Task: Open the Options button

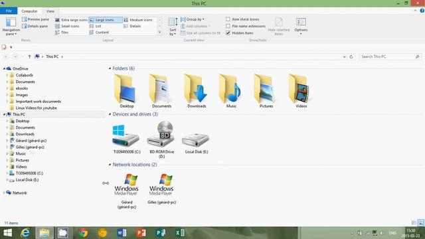Action: coord(301,27)
